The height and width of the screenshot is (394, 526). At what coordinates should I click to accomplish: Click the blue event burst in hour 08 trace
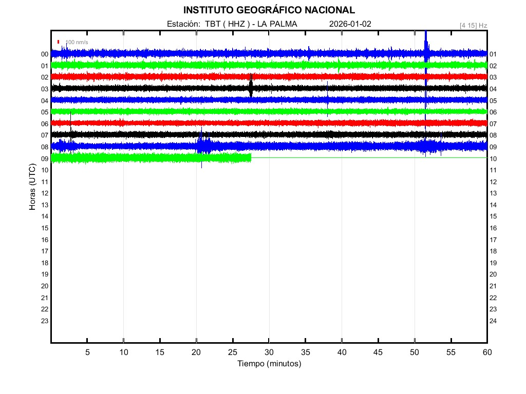coord(203,146)
